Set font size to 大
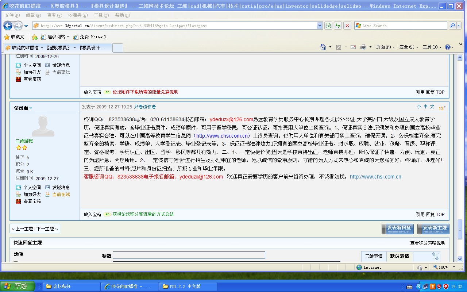467x292 pixels. 432,107
